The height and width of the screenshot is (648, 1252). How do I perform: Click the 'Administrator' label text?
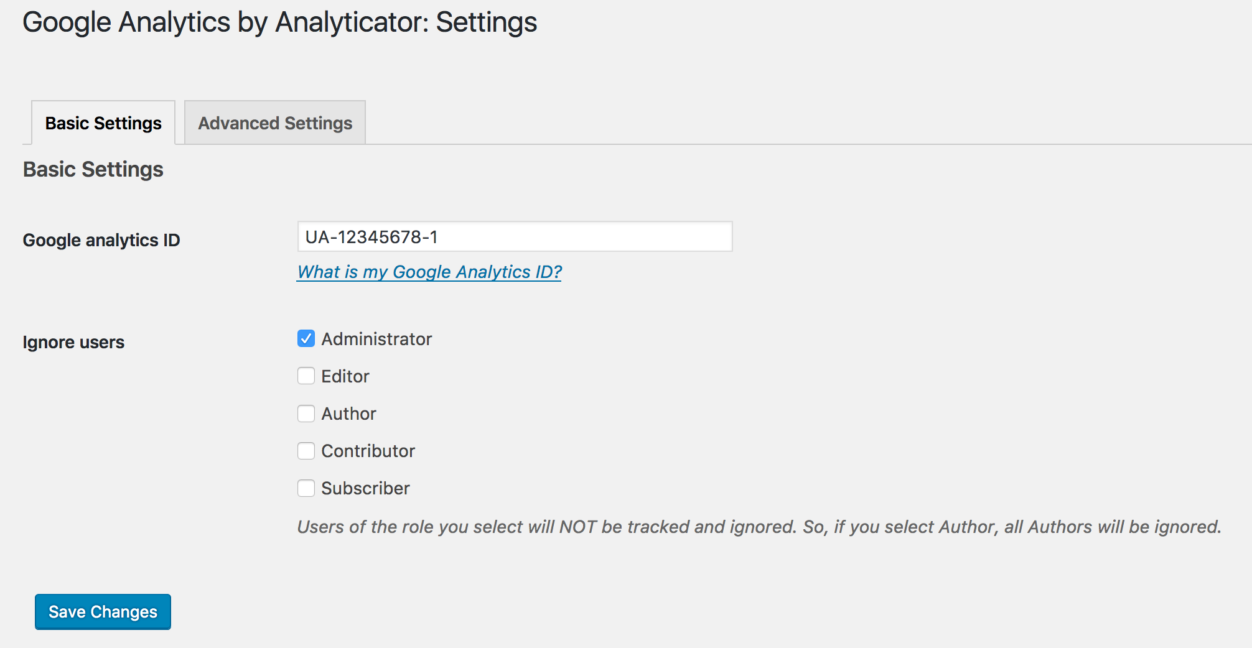(x=376, y=339)
